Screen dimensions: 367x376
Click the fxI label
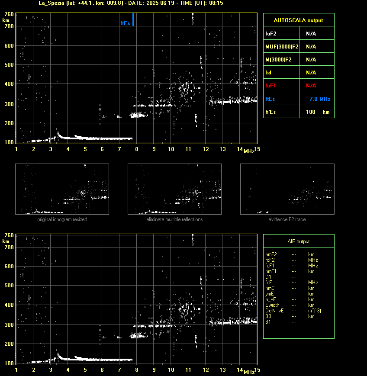point(268,72)
